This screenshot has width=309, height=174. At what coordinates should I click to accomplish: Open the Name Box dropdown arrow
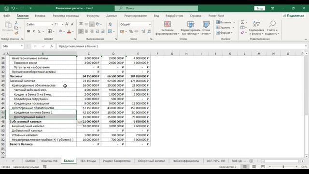pos(22,46)
